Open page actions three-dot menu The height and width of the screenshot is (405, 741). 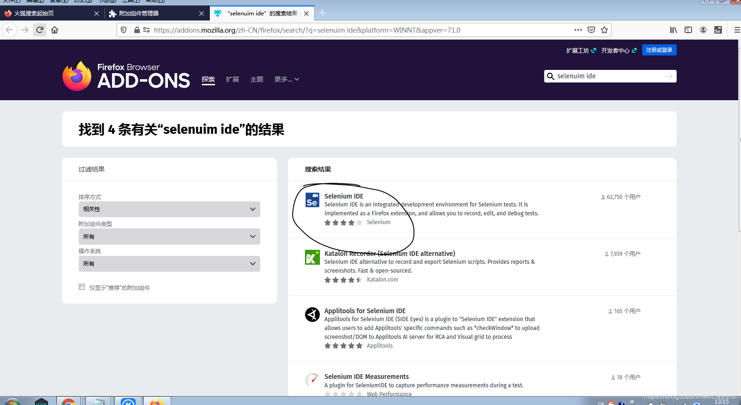tap(578, 30)
